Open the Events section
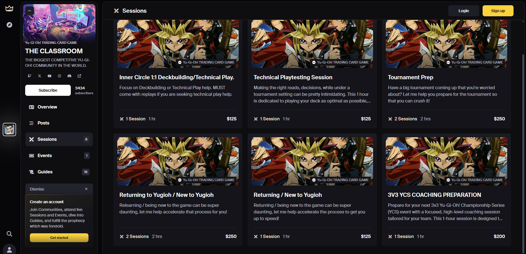The width and height of the screenshot is (526, 254). (x=59, y=156)
